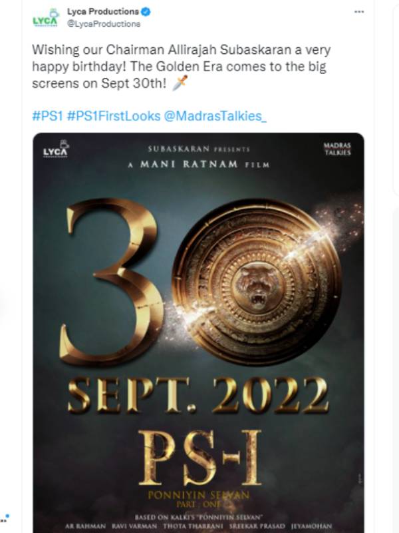Image resolution: width=399 pixels, height=533 pixels.
Task: Open the Lyca Productions profile avatar
Action: coord(45,18)
